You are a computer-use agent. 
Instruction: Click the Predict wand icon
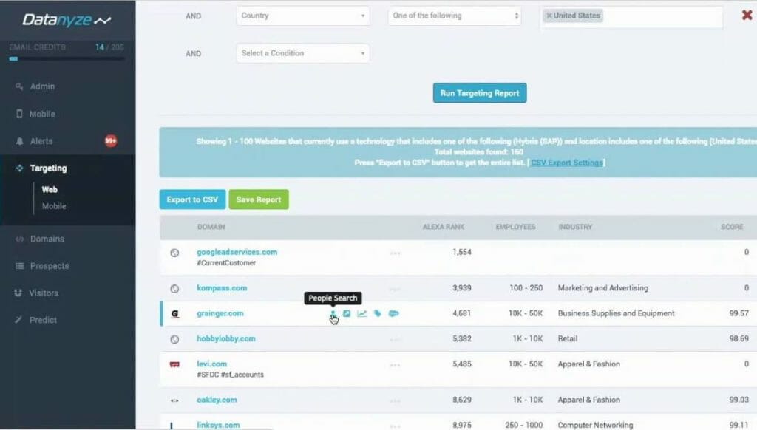pos(18,319)
